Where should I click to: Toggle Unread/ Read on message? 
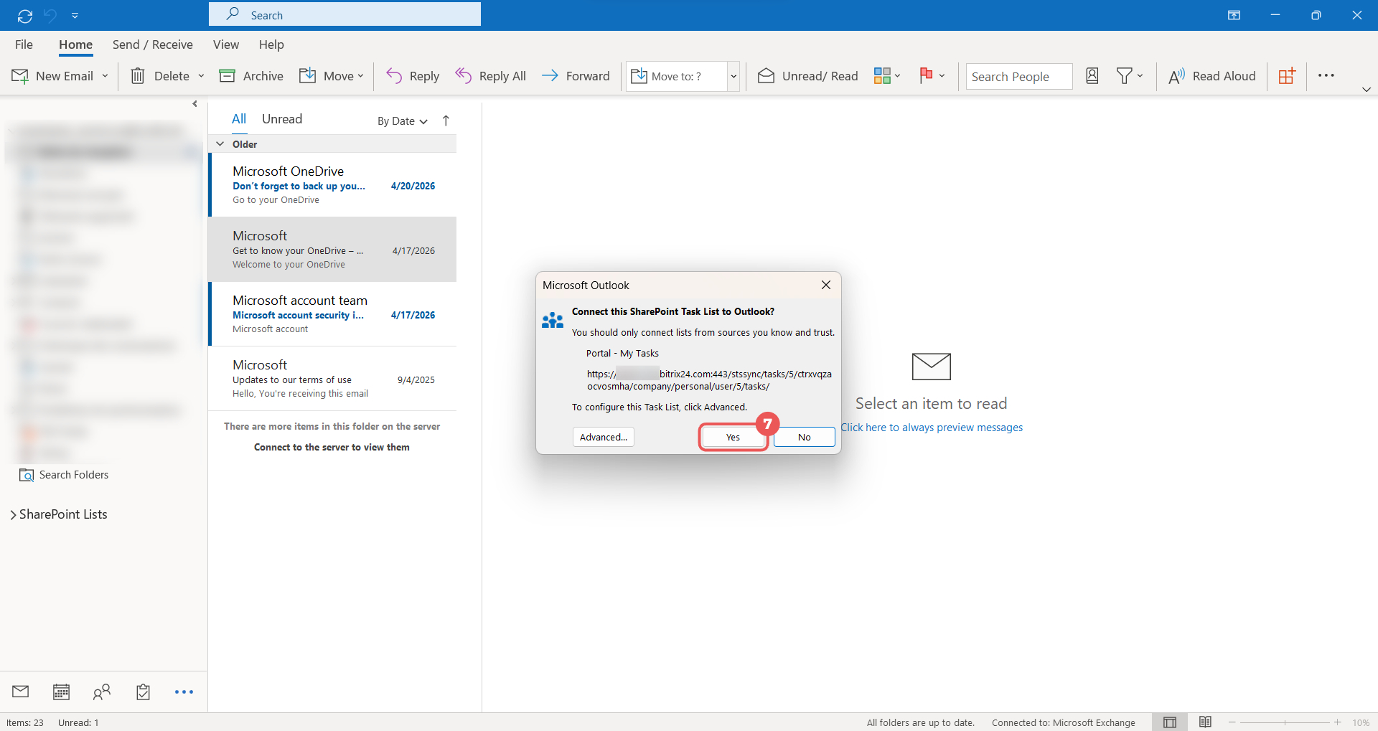tap(808, 76)
